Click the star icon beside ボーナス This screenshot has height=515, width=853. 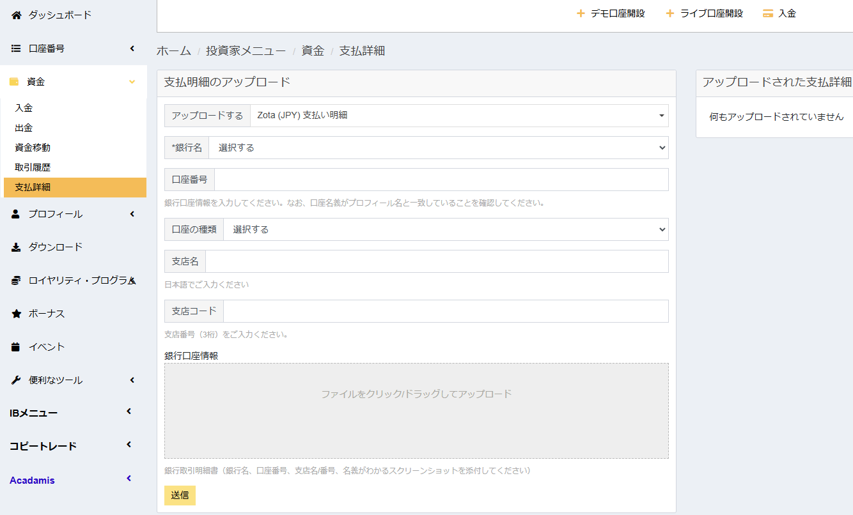point(16,314)
